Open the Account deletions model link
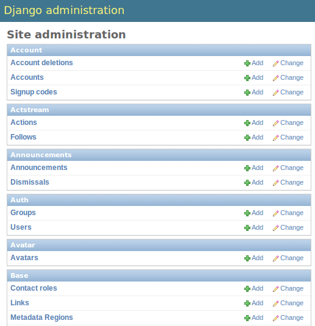 point(41,63)
